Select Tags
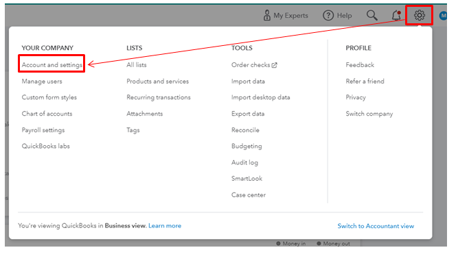Viewport: 458px width, 263px height. pyautogui.click(x=133, y=130)
